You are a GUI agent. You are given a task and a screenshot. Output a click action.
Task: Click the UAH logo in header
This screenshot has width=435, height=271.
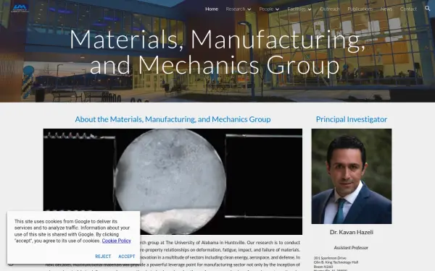coord(20,8)
